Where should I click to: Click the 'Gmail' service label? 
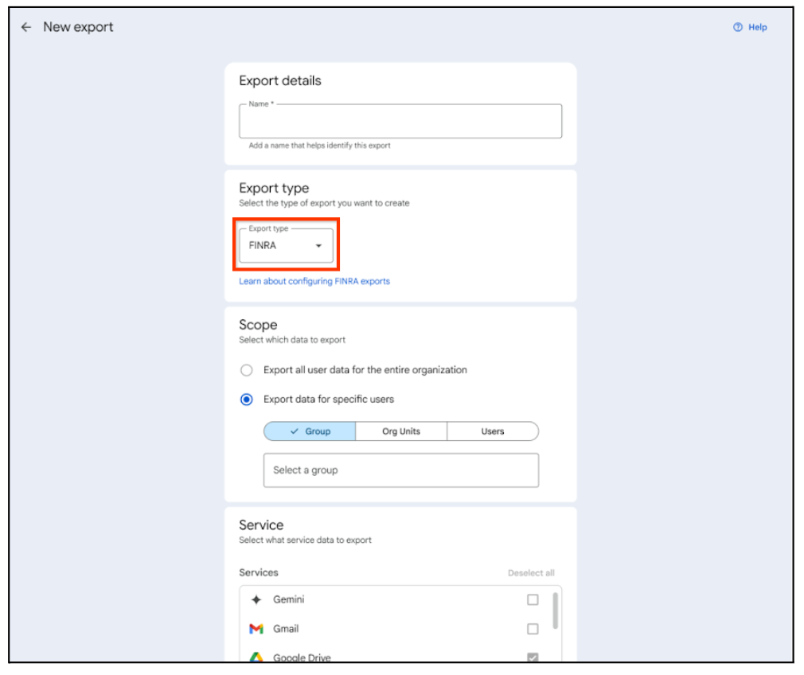pyautogui.click(x=286, y=629)
